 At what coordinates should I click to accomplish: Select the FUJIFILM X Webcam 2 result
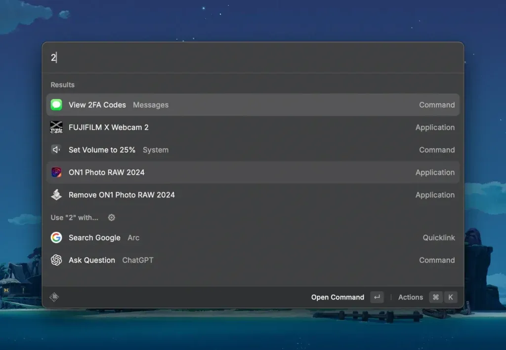[253, 127]
